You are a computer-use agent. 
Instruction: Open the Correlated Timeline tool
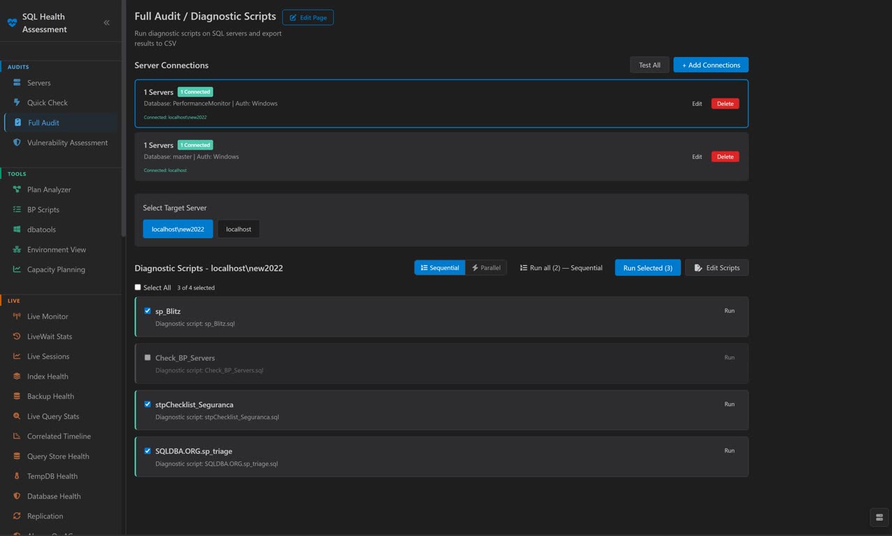point(59,436)
